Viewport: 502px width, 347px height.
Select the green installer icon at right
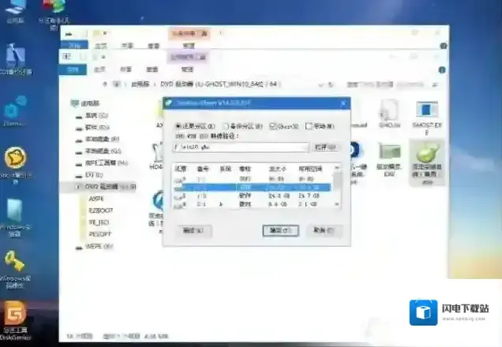(x=426, y=156)
